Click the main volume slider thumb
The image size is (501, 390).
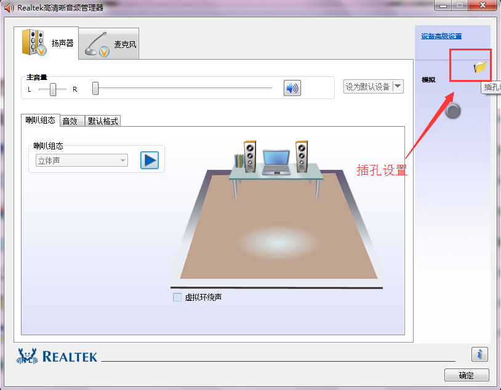pyautogui.click(x=95, y=88)
